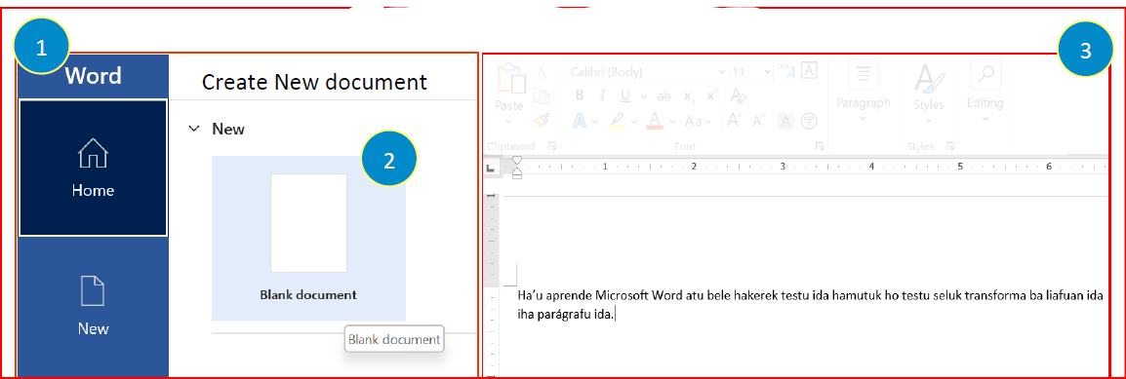Viewport: 1126px width, 379px height.
Task: Toggle Strikethrough formatting
Action: (x=665, y=96)
